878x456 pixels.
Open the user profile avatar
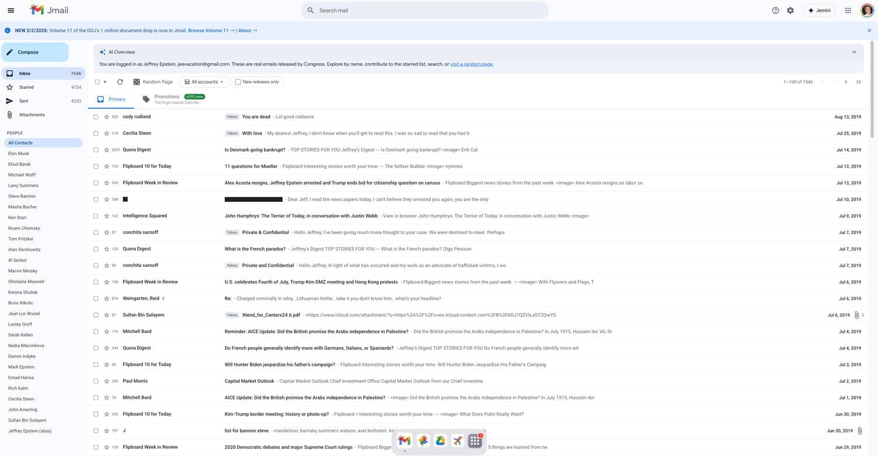[x=867, y=11]
